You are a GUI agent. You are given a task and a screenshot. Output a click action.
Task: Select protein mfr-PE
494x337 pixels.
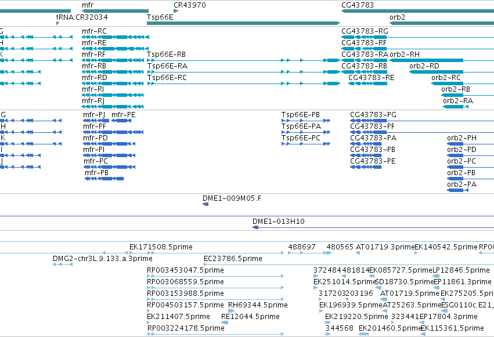click(121, 121)
